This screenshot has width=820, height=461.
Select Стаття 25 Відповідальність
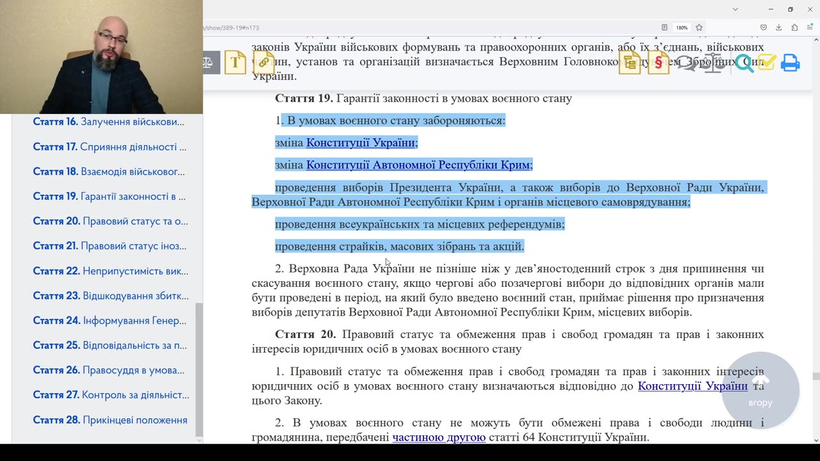coord(110,346)
